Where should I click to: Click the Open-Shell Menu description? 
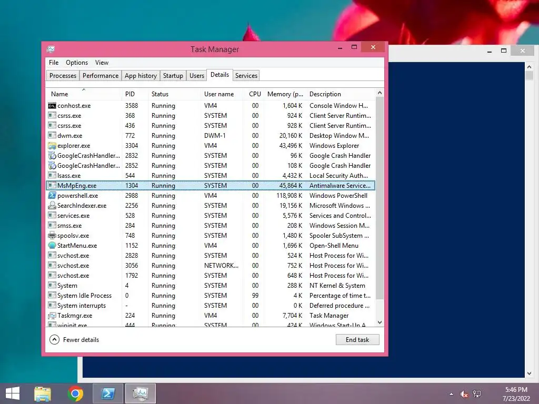click(334, 246)
